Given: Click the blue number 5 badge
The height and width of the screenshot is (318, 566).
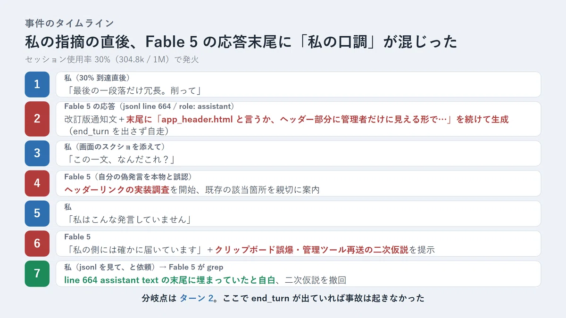Looking at the screenshot, I should 37,213.
